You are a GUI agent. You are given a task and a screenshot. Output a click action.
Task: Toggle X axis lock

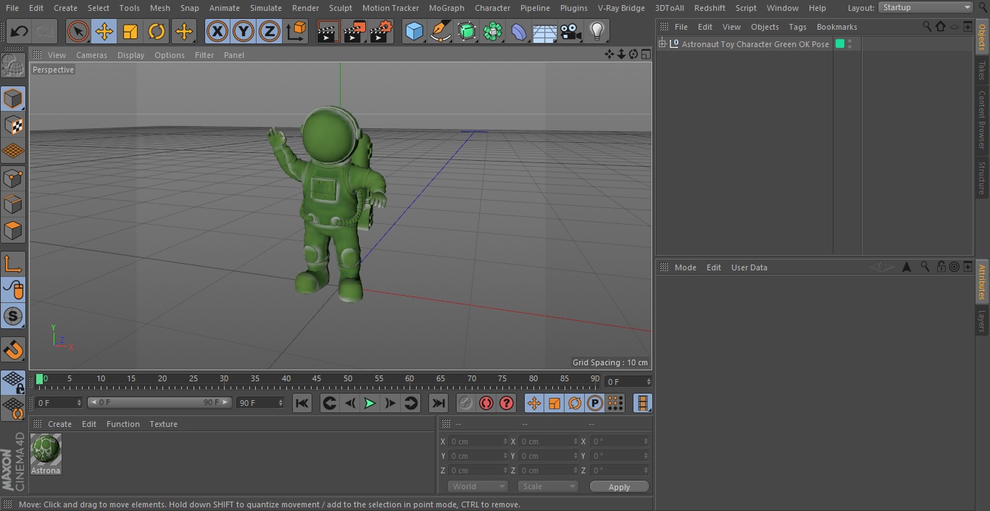click(217, 31)
